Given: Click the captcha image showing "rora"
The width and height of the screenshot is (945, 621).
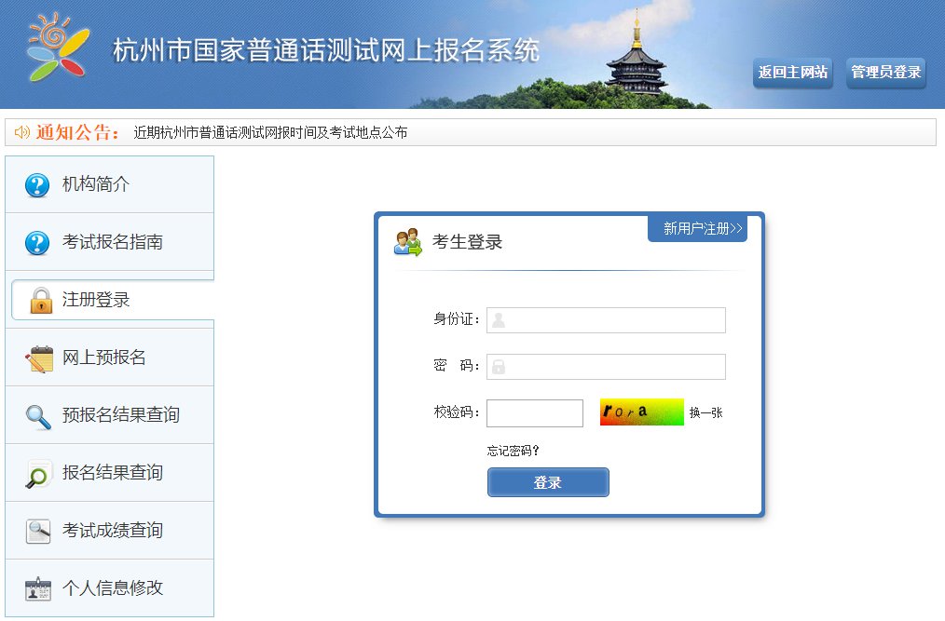Looking at the screenshot, I should tap(642, 412).
